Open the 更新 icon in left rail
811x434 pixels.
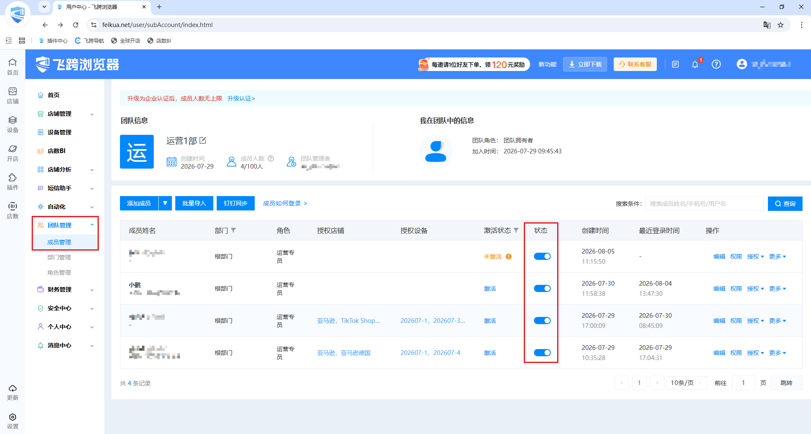coord(13,392)
